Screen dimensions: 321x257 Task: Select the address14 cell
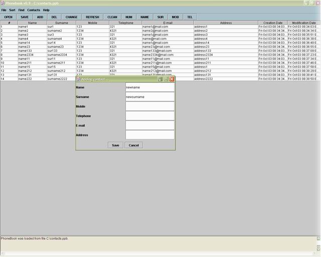click(x=226, y=43)
